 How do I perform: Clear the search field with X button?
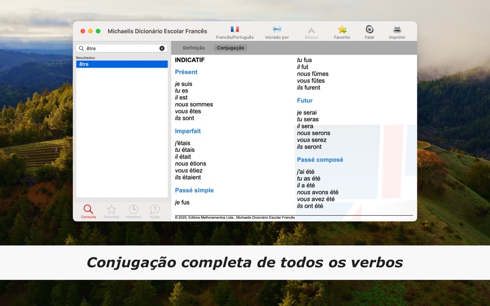(x=162, y=48)
